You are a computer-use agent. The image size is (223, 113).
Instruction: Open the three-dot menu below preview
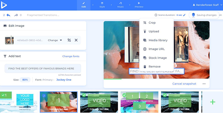(204, 84)
